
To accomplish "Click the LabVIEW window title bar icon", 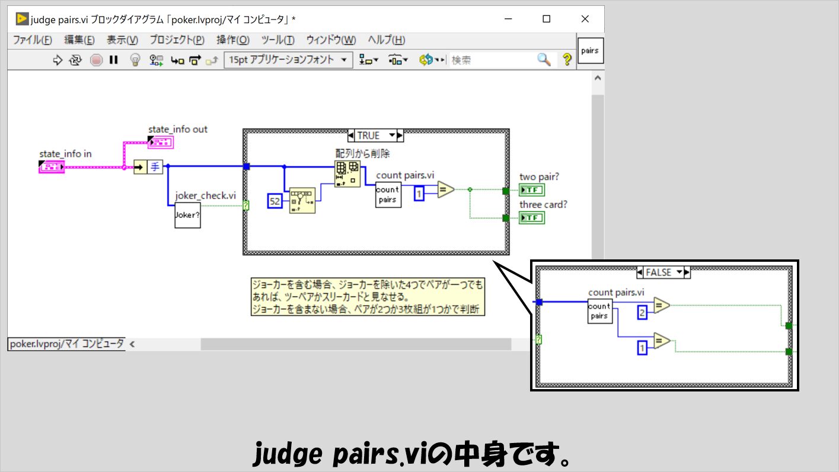I will [22, 19].
